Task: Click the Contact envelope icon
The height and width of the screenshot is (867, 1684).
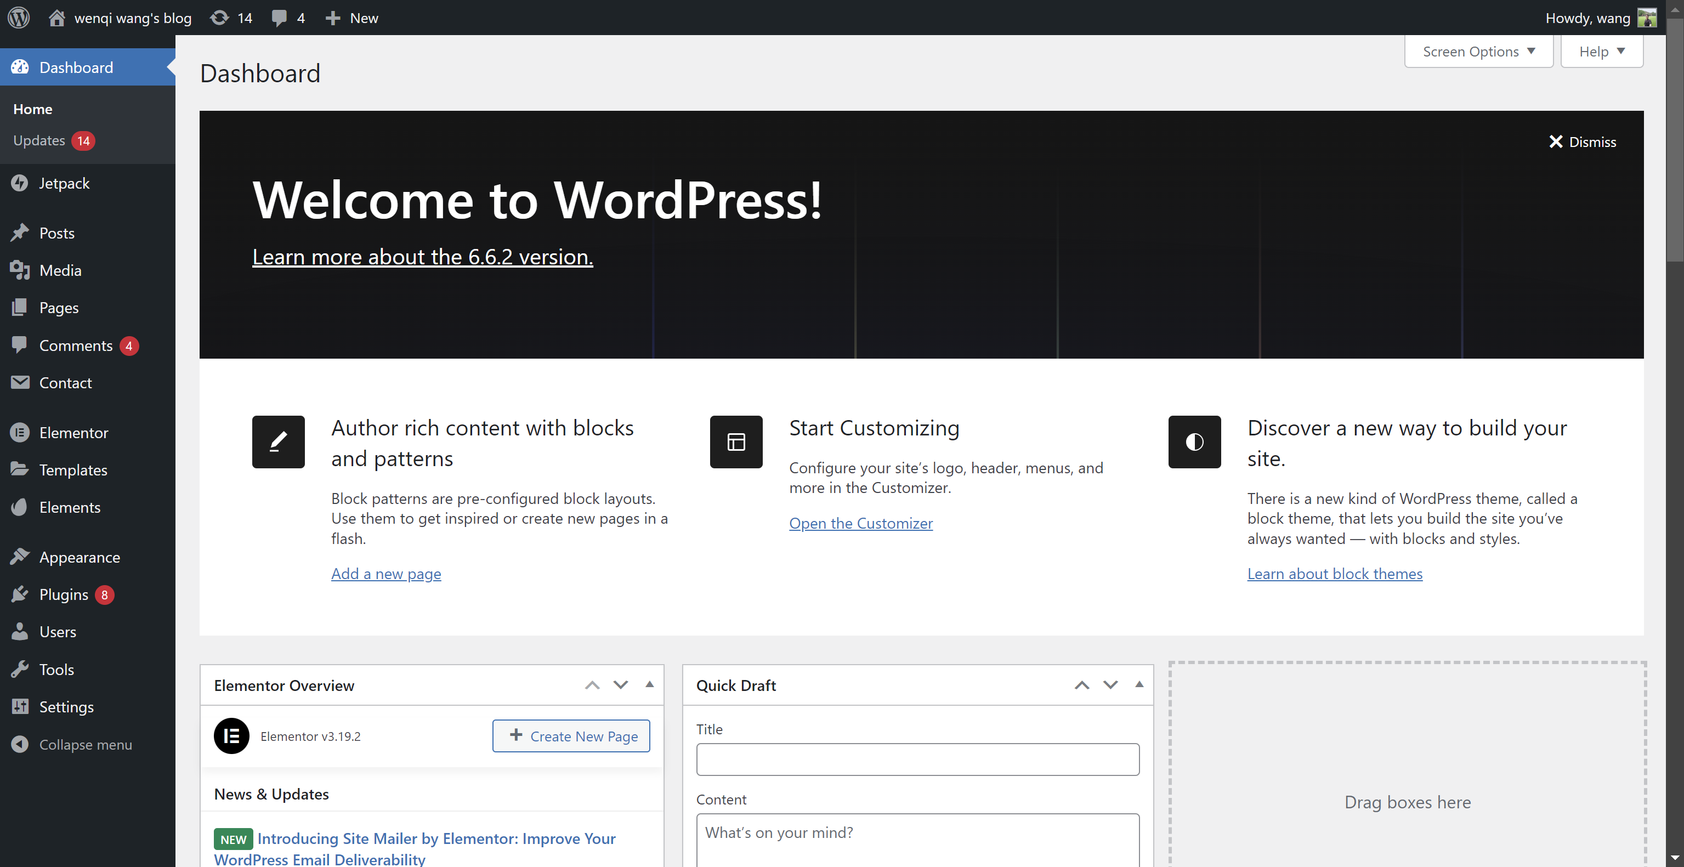Action: click(20, 382)
